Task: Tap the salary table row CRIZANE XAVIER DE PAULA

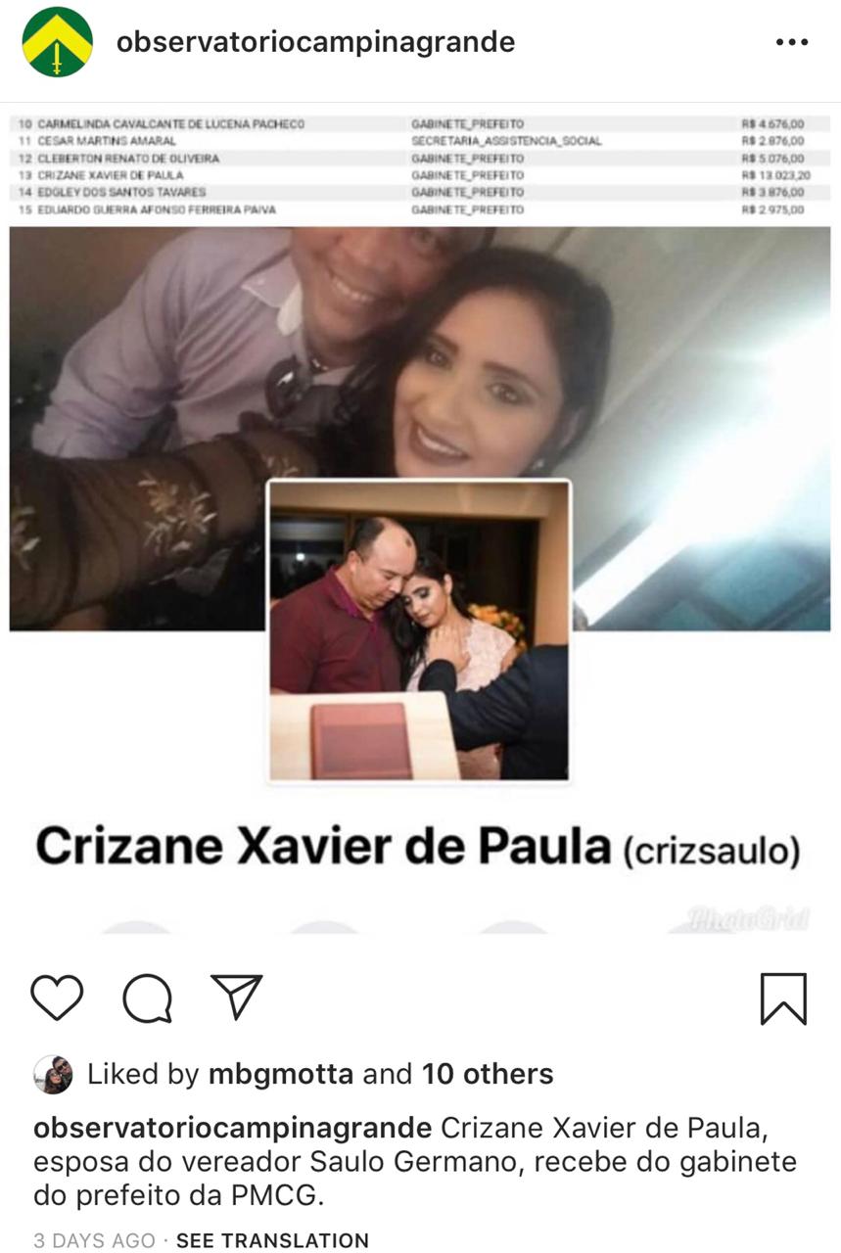Action: [406, 175]
